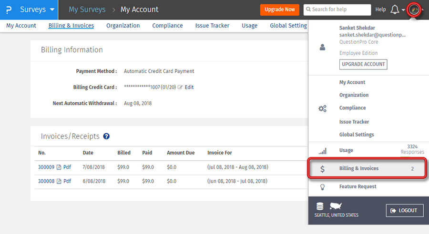Click the lightbulb Feature Request icon
The image size is (429, 234).
tap(323, 187)
